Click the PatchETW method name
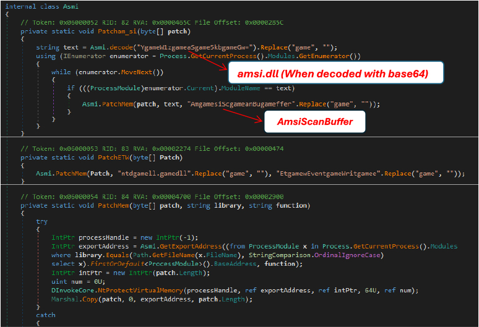Viewport: 479px width, 327px height. [113, 158]
